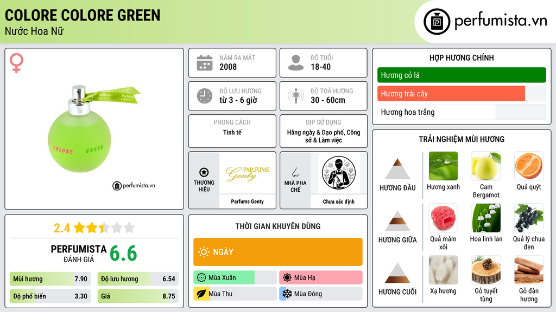This screenshot has width=556, height=312.
Task: Click the 2.4 user rating number
Action: tap(62, 228)
